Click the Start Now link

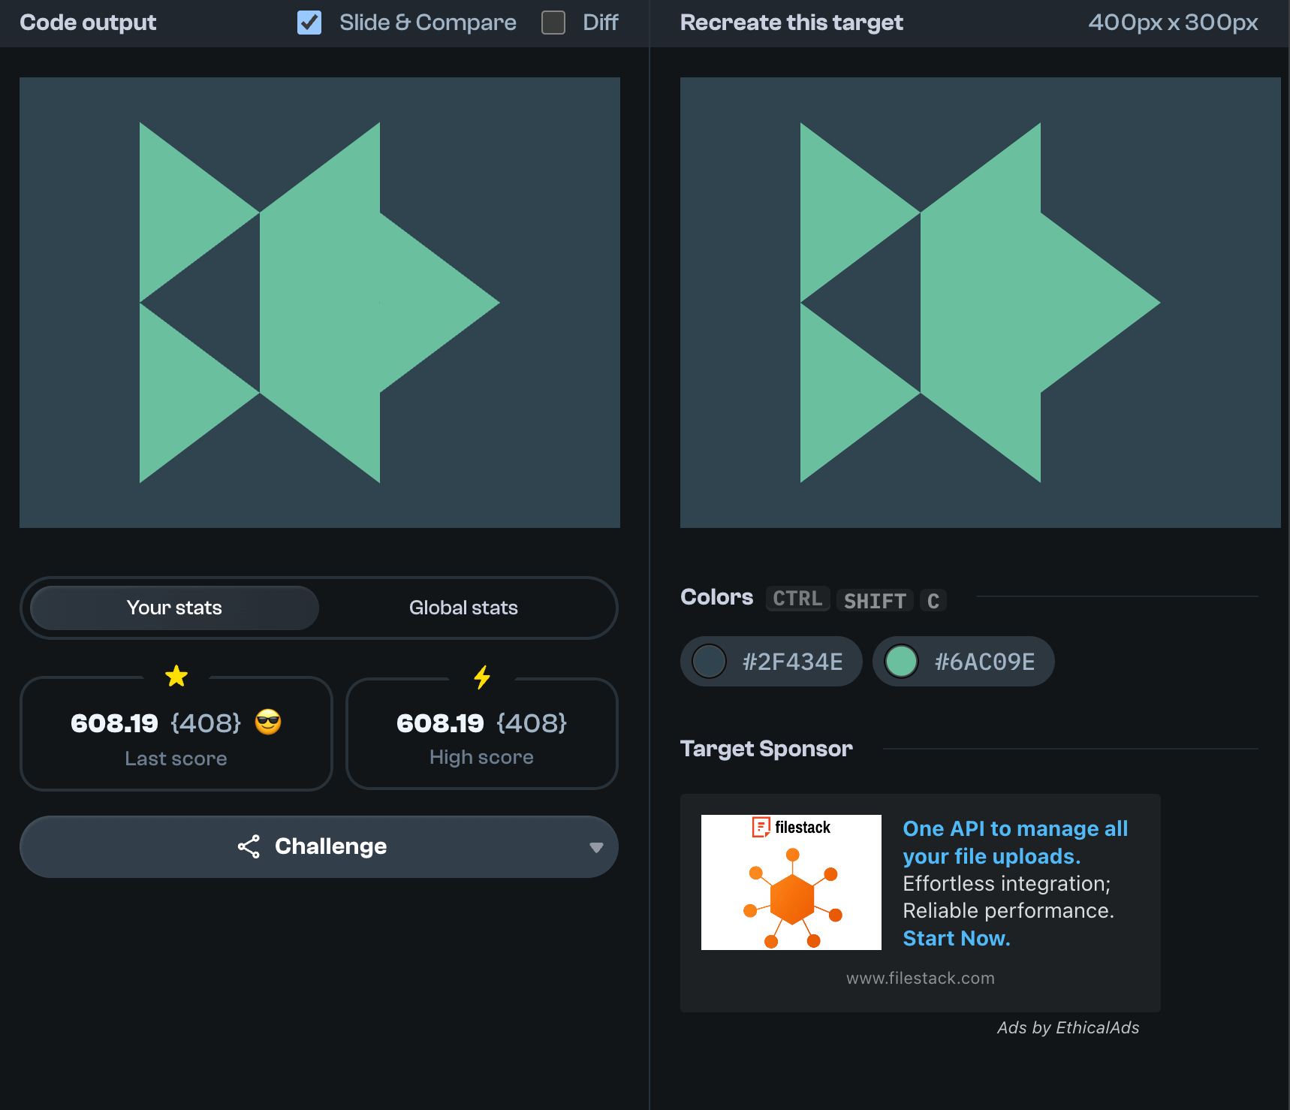point(956,938)
